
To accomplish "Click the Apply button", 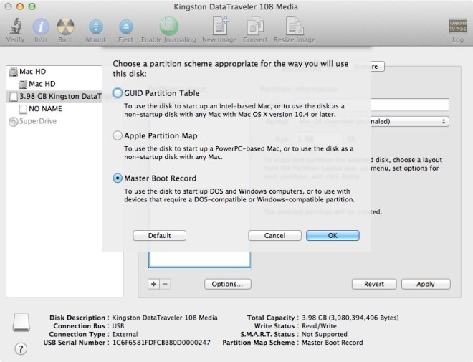I will click(426, 284).
